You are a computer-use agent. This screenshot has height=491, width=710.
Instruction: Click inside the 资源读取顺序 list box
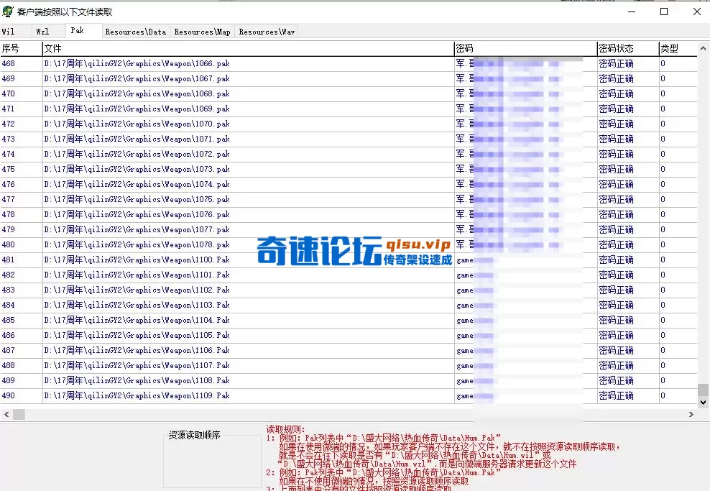click(212, 464)
